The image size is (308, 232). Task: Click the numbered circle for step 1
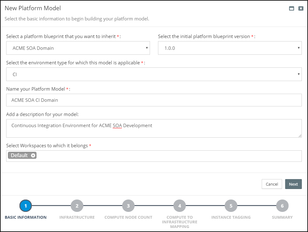26,205
